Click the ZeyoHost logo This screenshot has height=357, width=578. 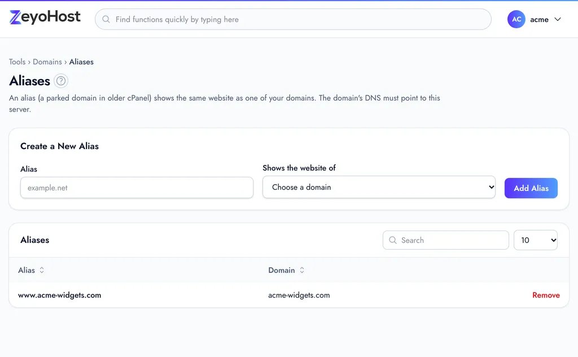tap(45, 17)
